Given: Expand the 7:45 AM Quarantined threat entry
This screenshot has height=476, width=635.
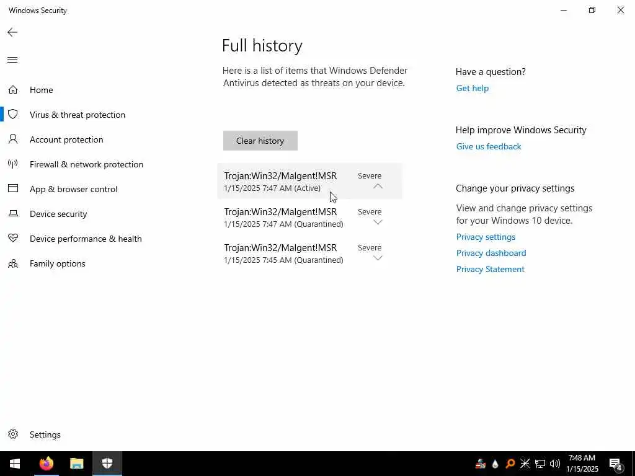Looking at the screenshot, I should pos(378,258).
